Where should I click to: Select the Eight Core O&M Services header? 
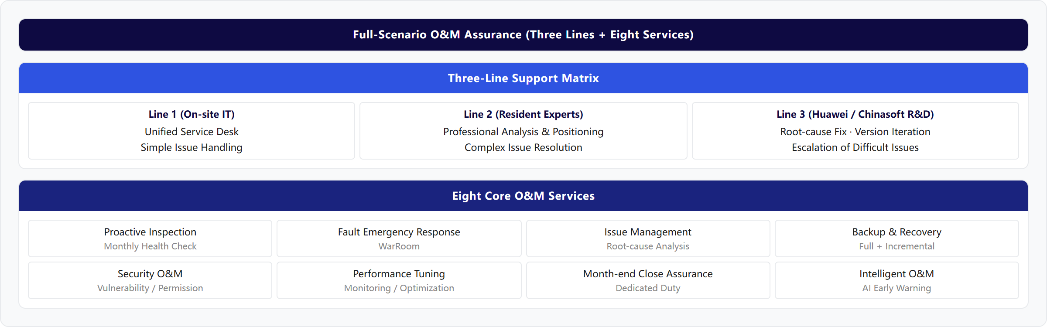(523, 196)
